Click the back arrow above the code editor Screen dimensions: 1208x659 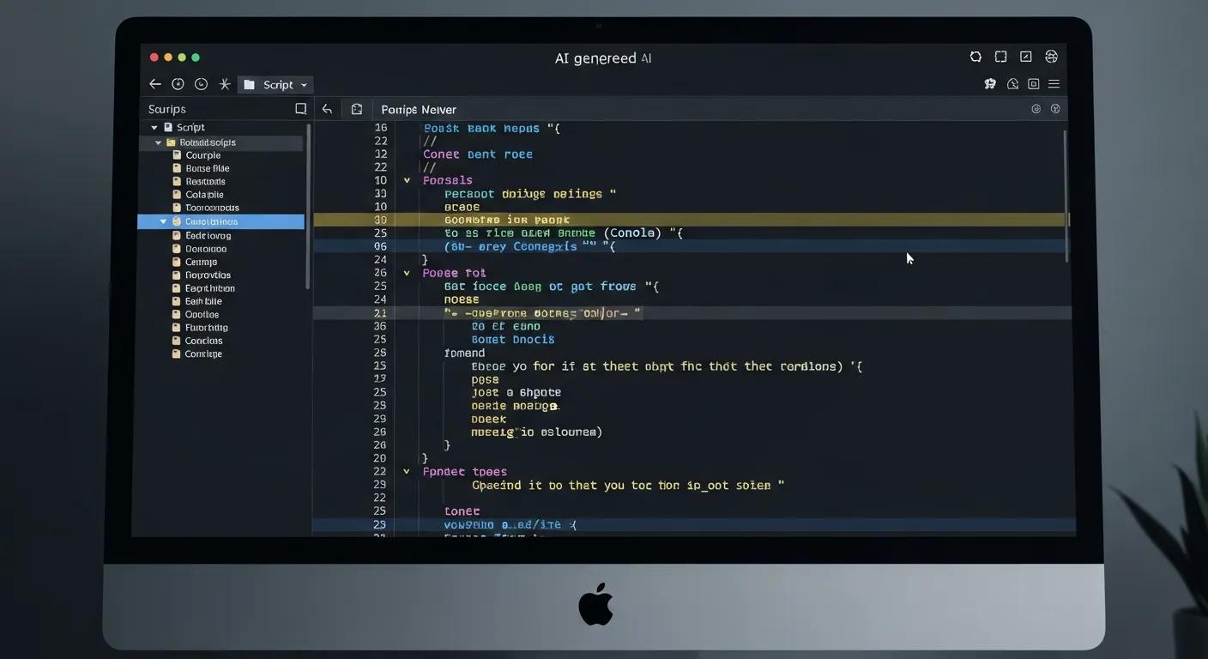(327, 109)
